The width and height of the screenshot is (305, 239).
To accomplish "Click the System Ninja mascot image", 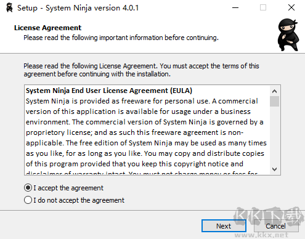I will pyautogui.click(x=288, y=34).
